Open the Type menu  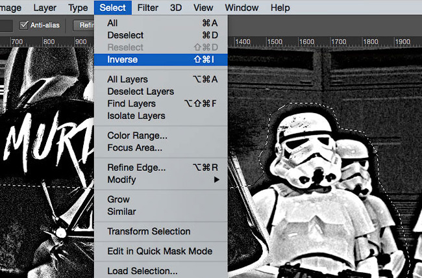pos(78,8)
